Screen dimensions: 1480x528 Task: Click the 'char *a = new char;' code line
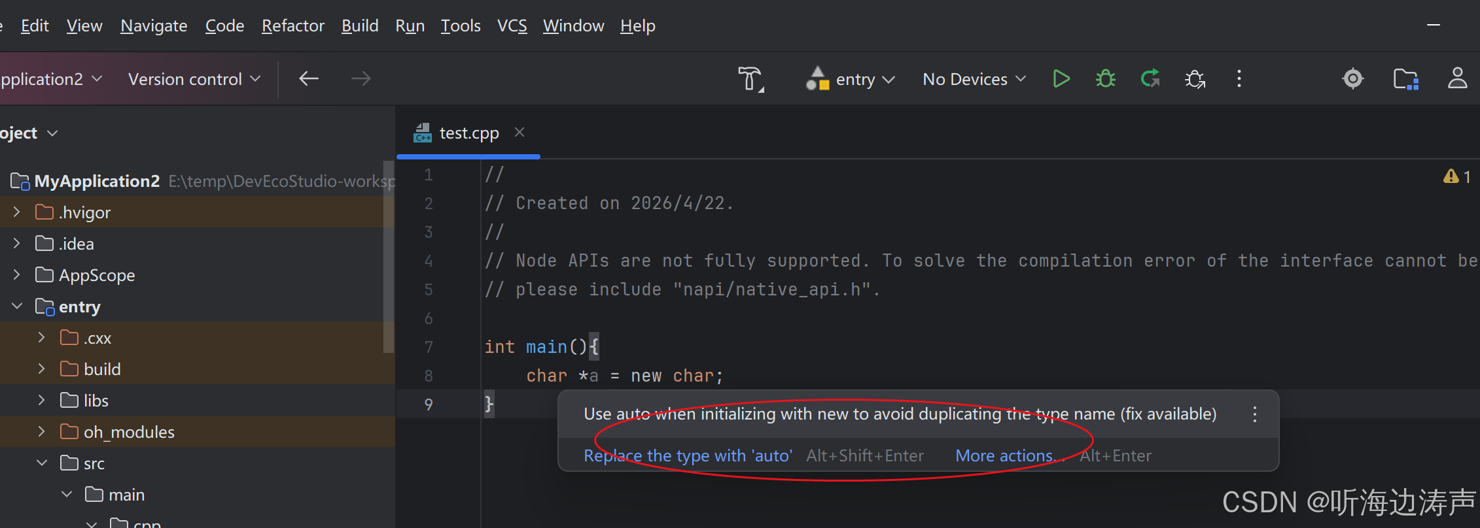pos(624,376)
